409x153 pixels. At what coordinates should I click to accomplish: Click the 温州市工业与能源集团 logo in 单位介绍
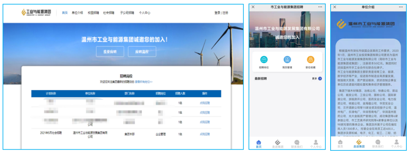pos(365,24)
